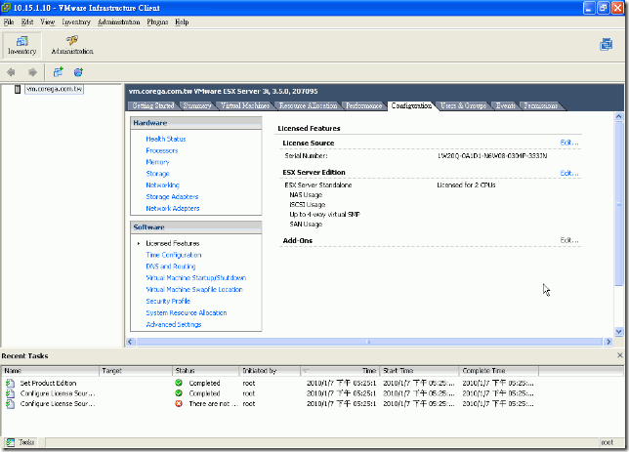629x452 pixels.
Task: Select Licensed Features in Software list
Action: click(173, 243)
